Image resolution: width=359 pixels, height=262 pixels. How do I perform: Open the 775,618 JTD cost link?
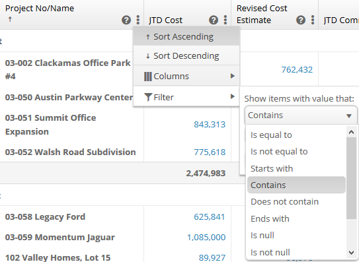[210, 152]
